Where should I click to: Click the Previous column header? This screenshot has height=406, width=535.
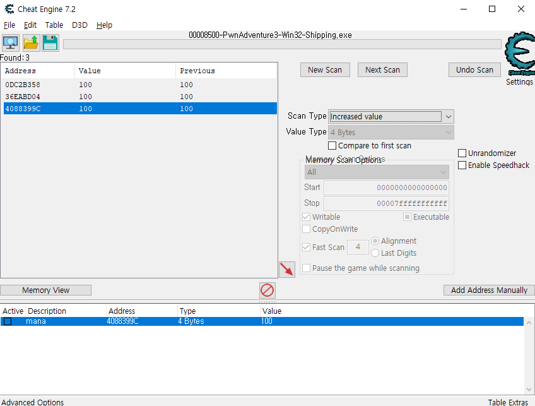[226, 71]
